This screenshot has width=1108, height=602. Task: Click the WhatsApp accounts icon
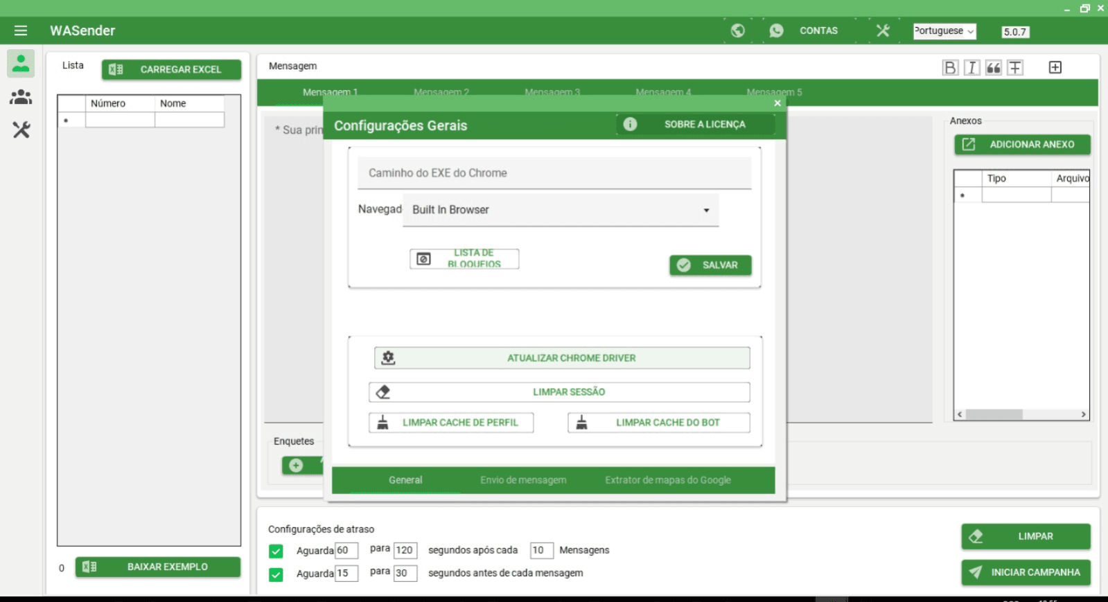(776, 30)
